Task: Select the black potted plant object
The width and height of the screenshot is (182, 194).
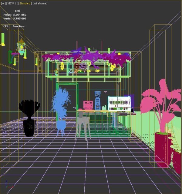Action: [29, 118]
